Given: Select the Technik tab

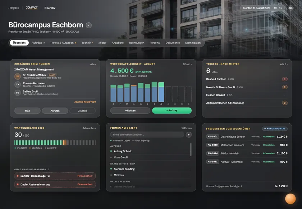Looking at the screenshot, I should pyautogui.click(x=87, y=43).
